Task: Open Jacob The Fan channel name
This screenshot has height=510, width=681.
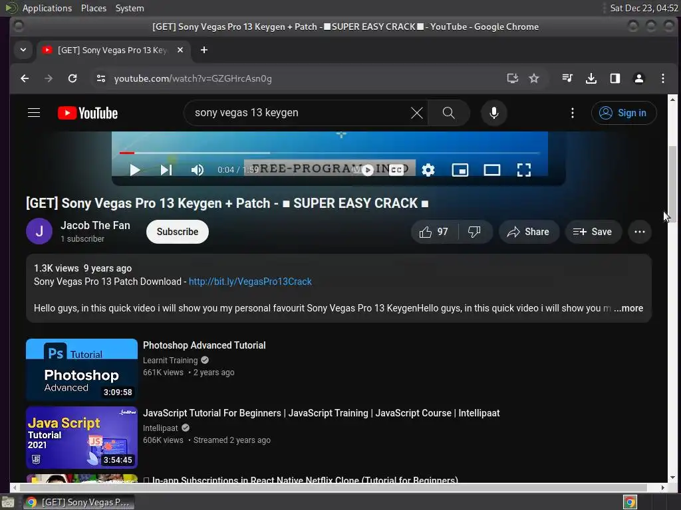Action: point(95,226)
